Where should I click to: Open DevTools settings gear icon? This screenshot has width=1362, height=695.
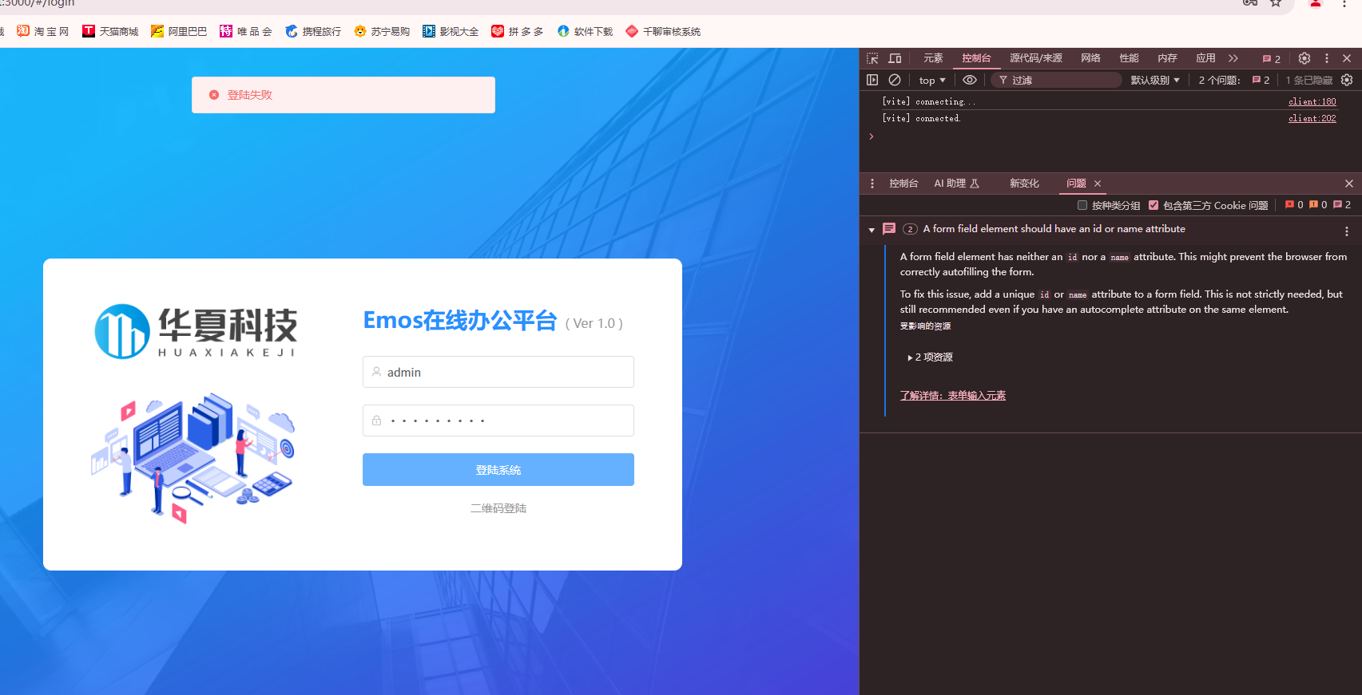point(1304,58)
